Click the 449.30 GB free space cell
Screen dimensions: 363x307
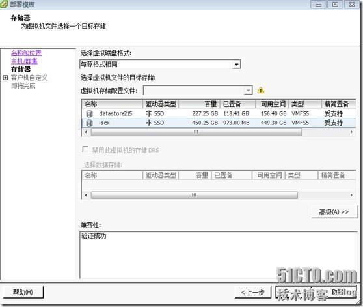coord(274,123)
